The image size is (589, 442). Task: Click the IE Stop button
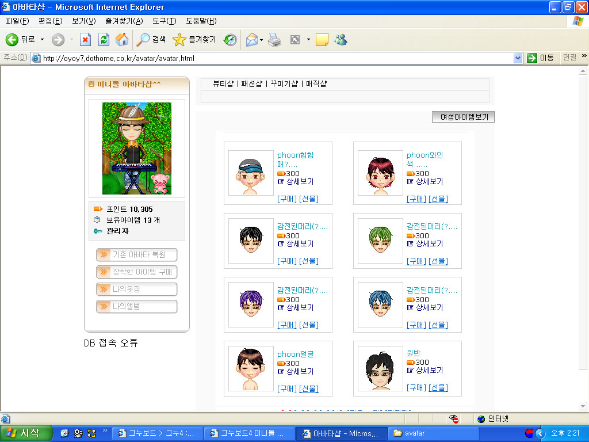85,40
